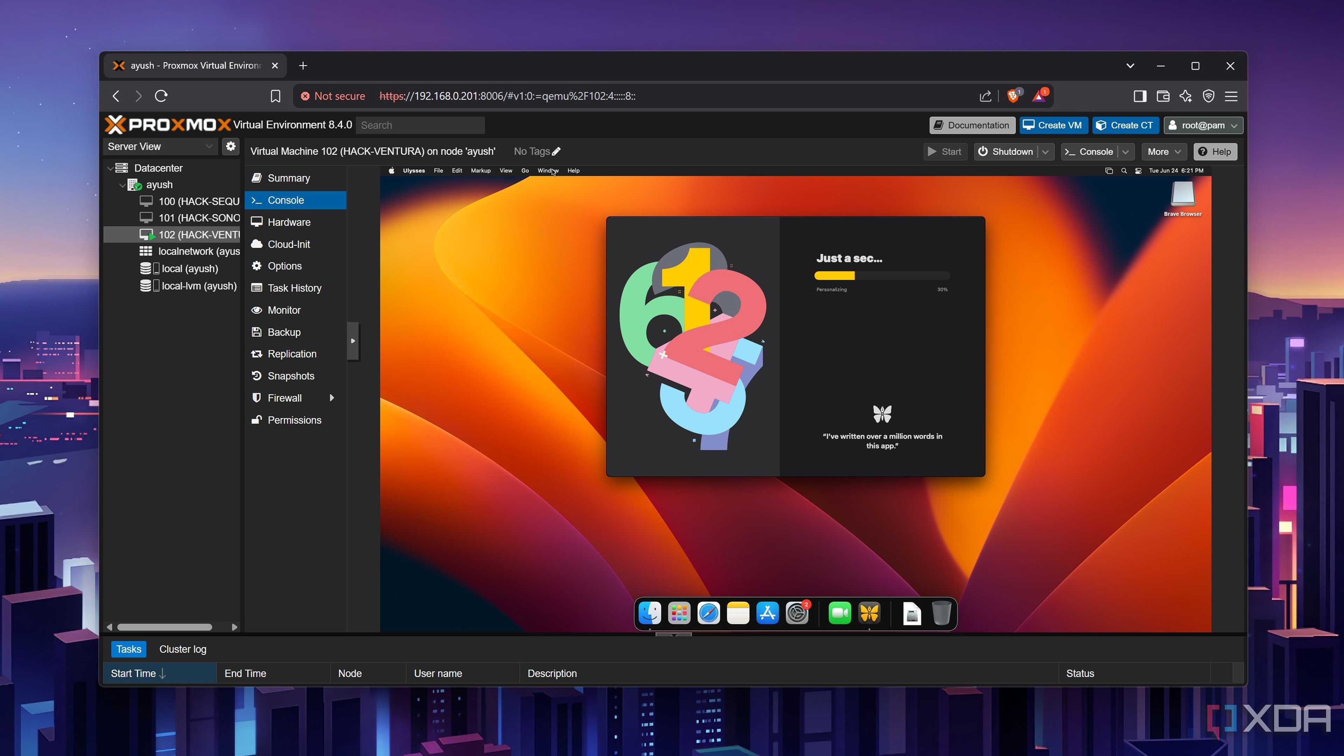Open the Documentation button
The height and width of the screenshot is (756, 1344).
(x=972, y=125)
